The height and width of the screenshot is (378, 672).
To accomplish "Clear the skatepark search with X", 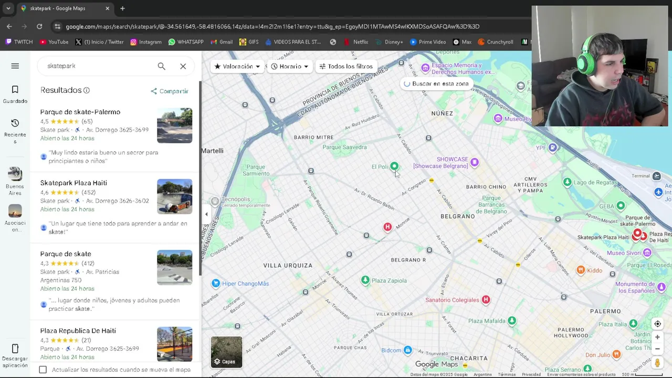I will pos(183,66).
